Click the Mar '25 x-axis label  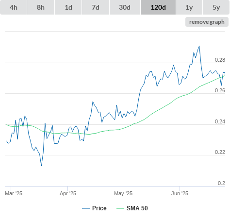[14, 193]
